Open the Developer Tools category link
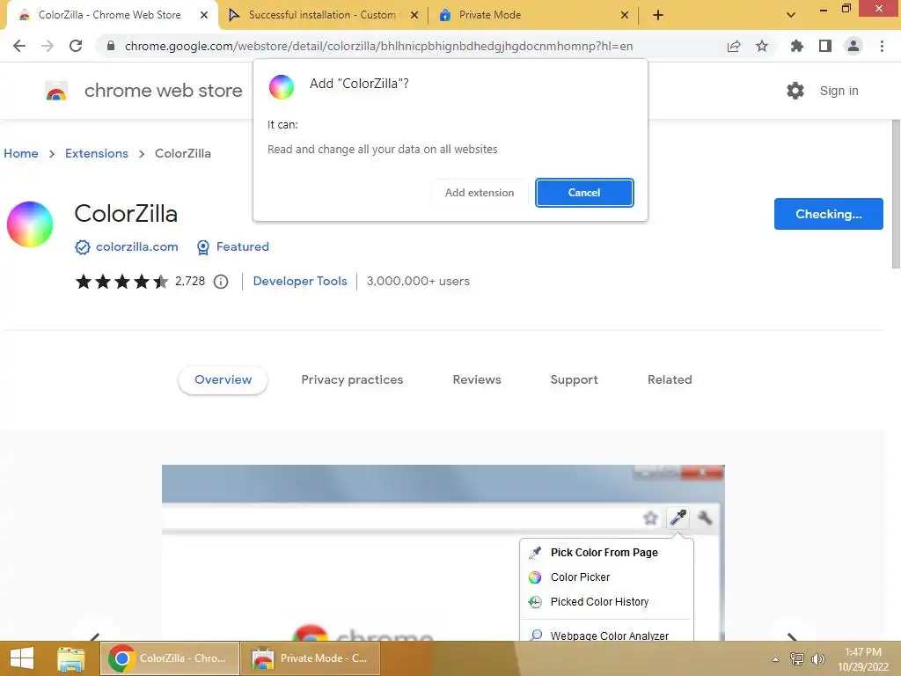Screen dimensions: 901x676 point(300,282)
